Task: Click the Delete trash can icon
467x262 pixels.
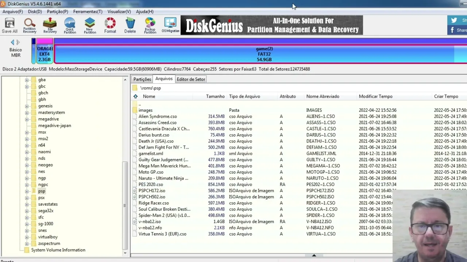Action: pos(130,25)
